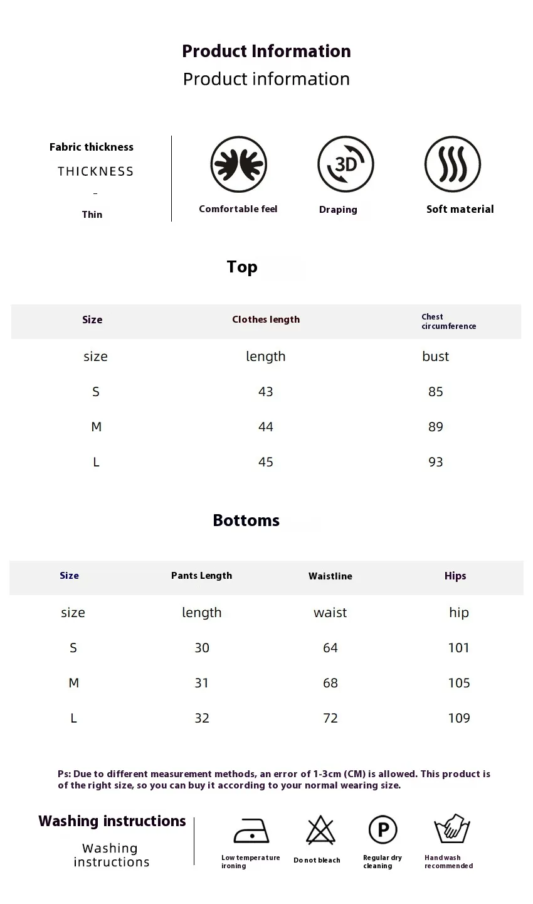Click the Comfortable feel hands icon
The width and height of the screenshot is (533, 904).
(238, 164)
